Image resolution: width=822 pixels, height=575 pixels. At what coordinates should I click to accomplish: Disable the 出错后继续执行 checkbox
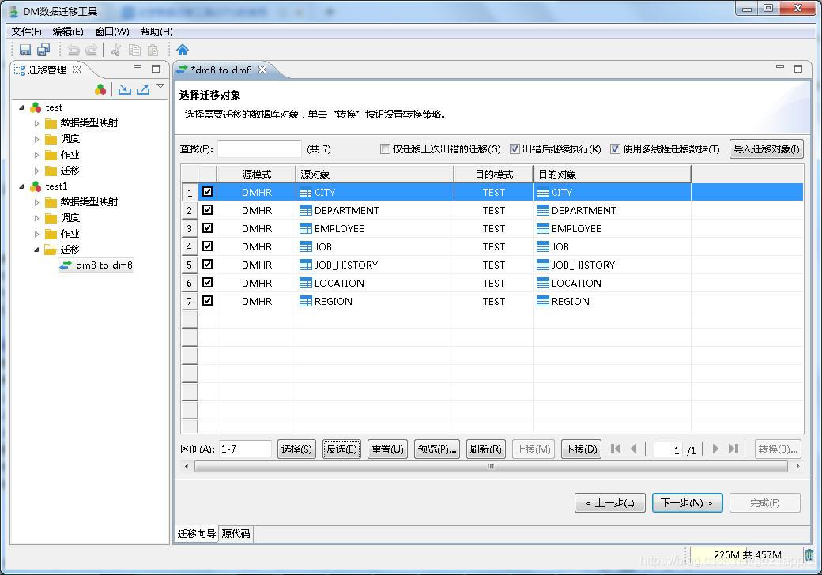pyautogui.click(x=515, y=149)
